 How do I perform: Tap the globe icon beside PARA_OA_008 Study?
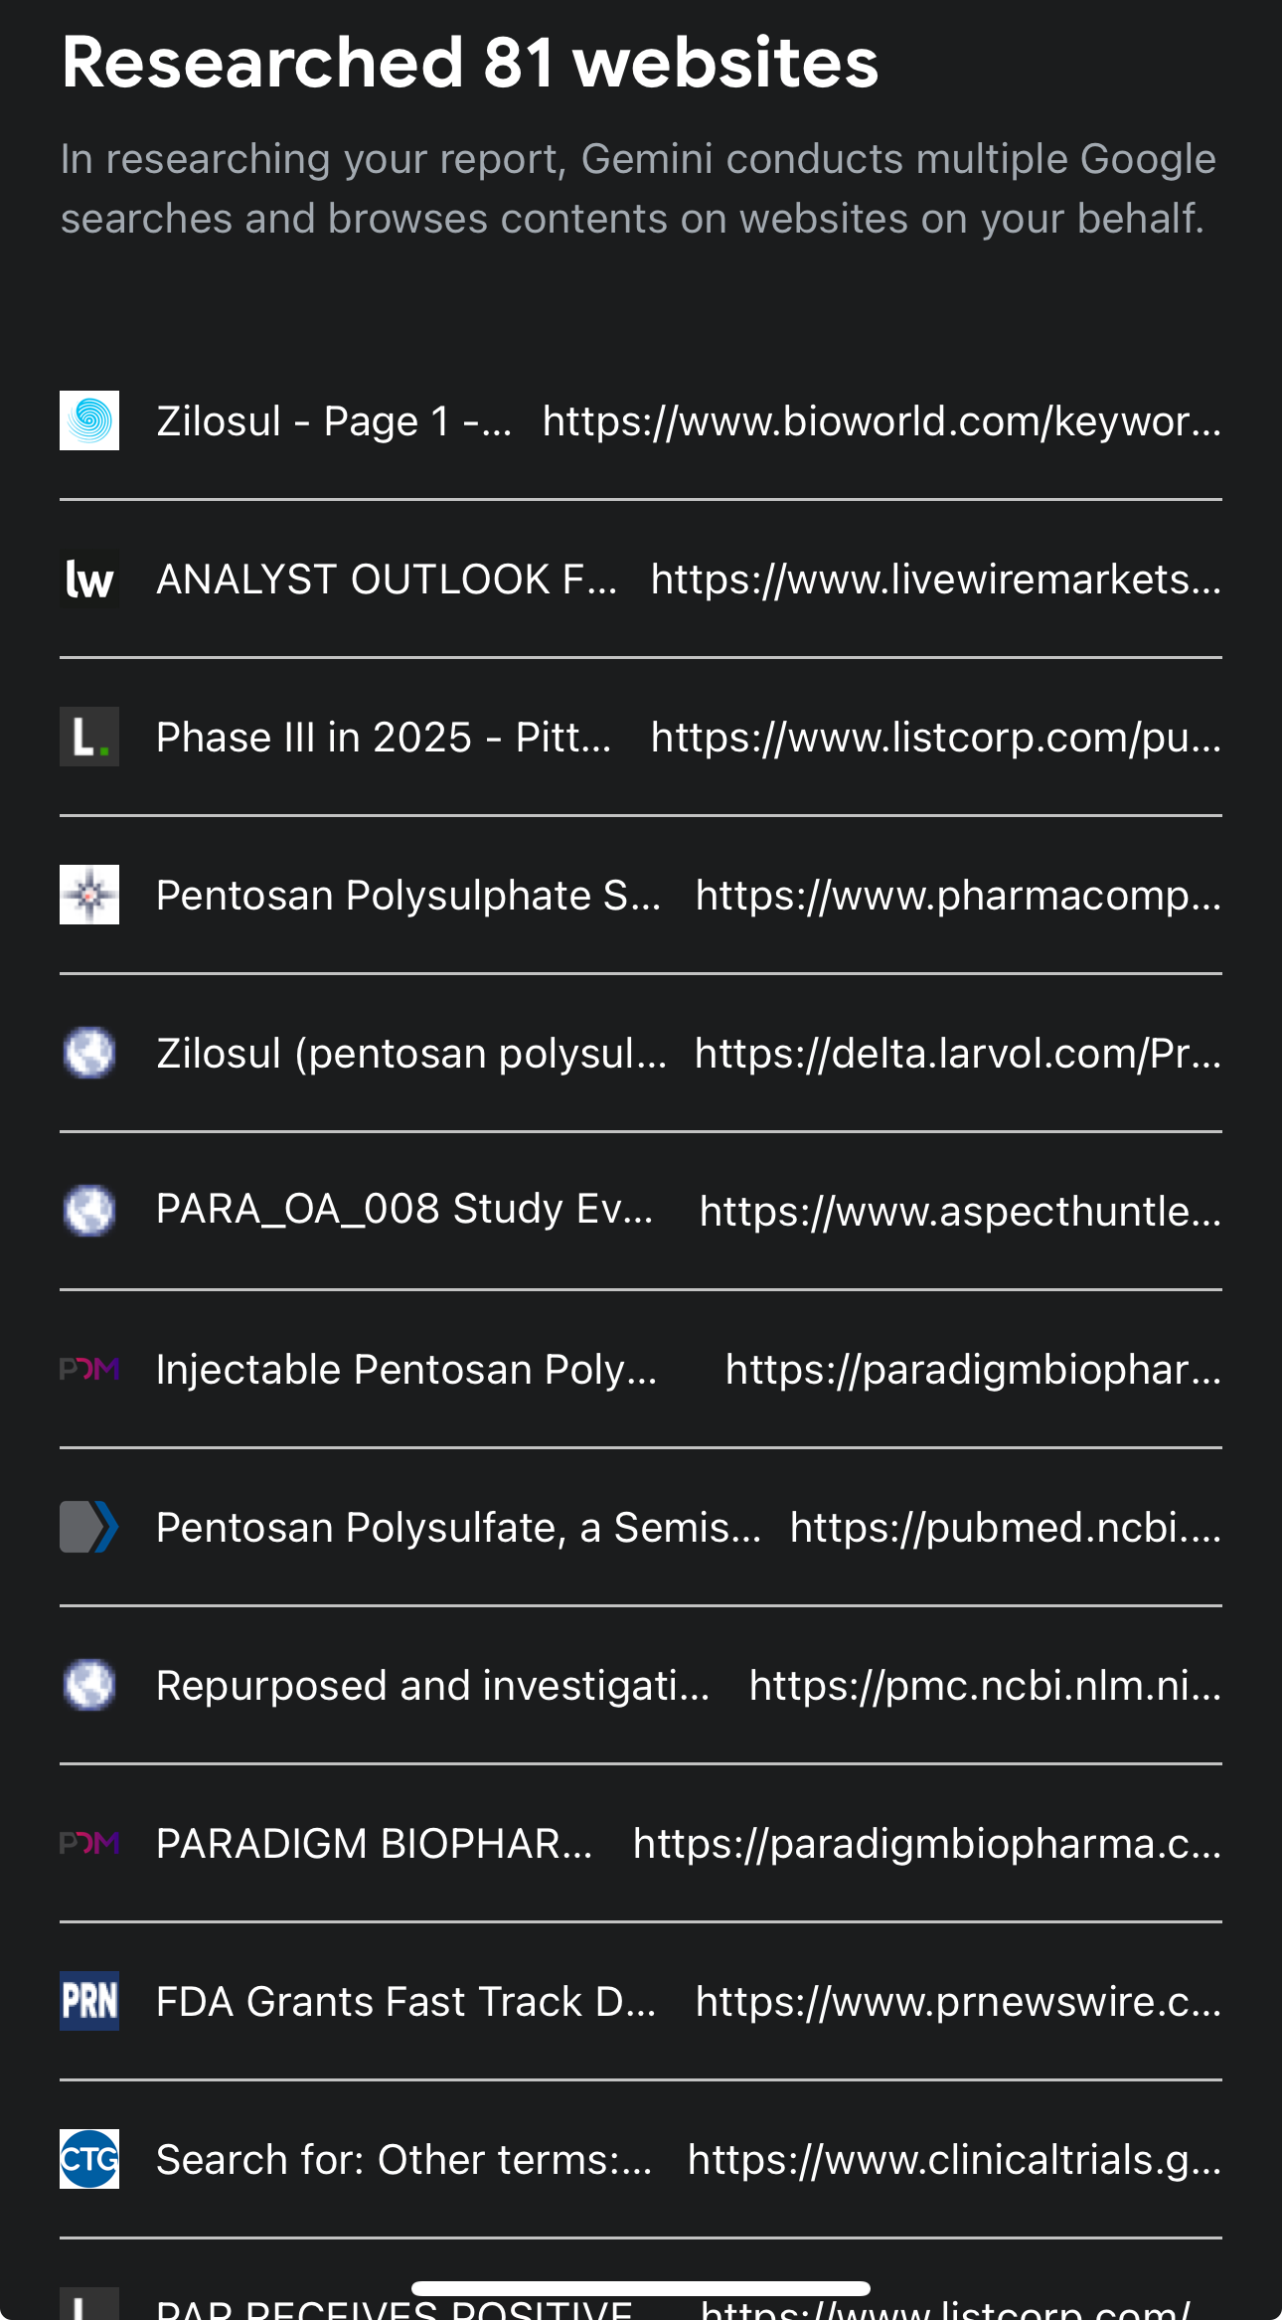89,1211
